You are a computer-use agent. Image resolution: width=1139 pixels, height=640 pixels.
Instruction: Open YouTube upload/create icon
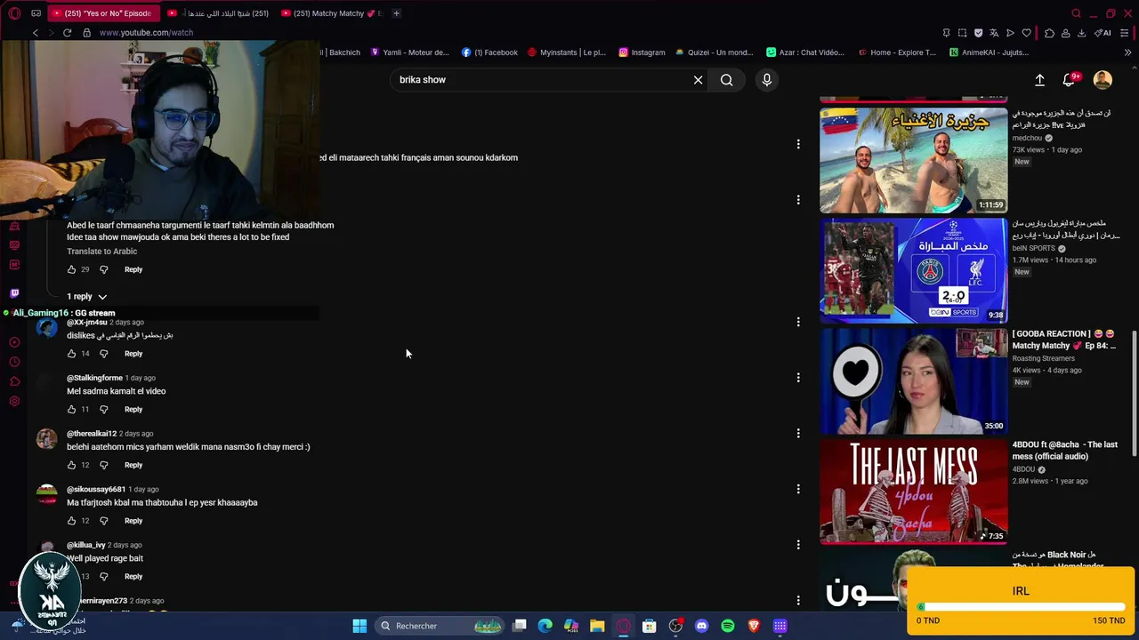coord(1039,80)
